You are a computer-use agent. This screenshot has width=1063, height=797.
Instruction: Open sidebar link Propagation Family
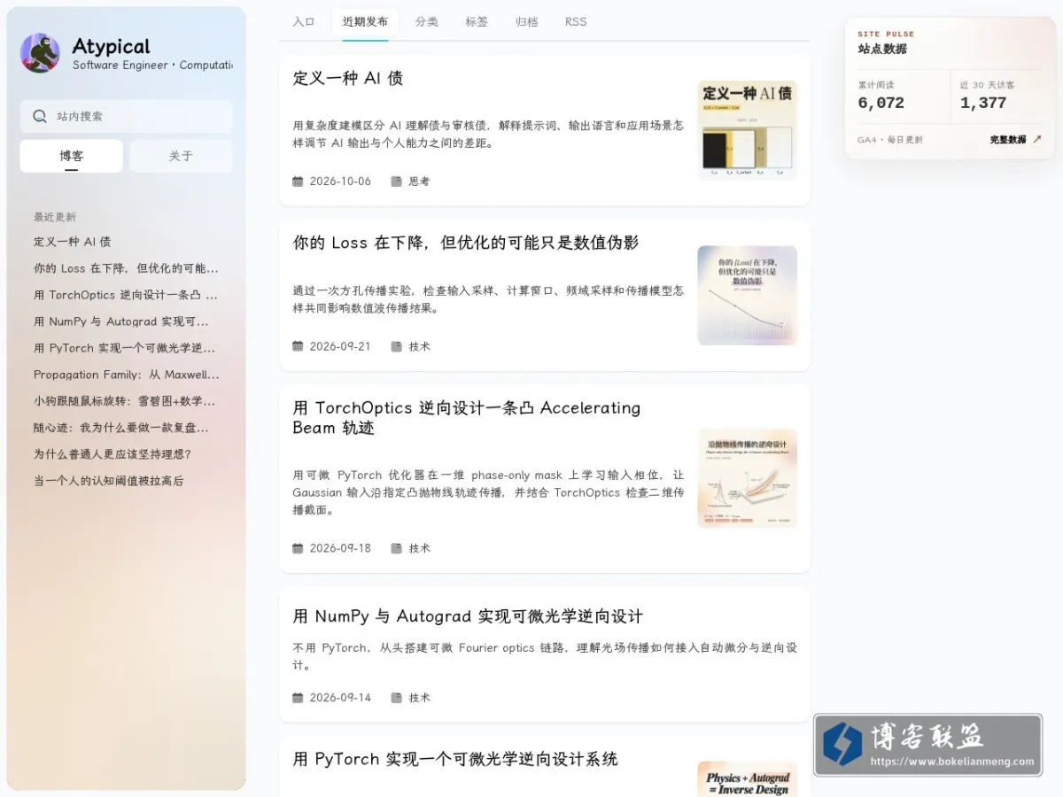click(127, 375)
